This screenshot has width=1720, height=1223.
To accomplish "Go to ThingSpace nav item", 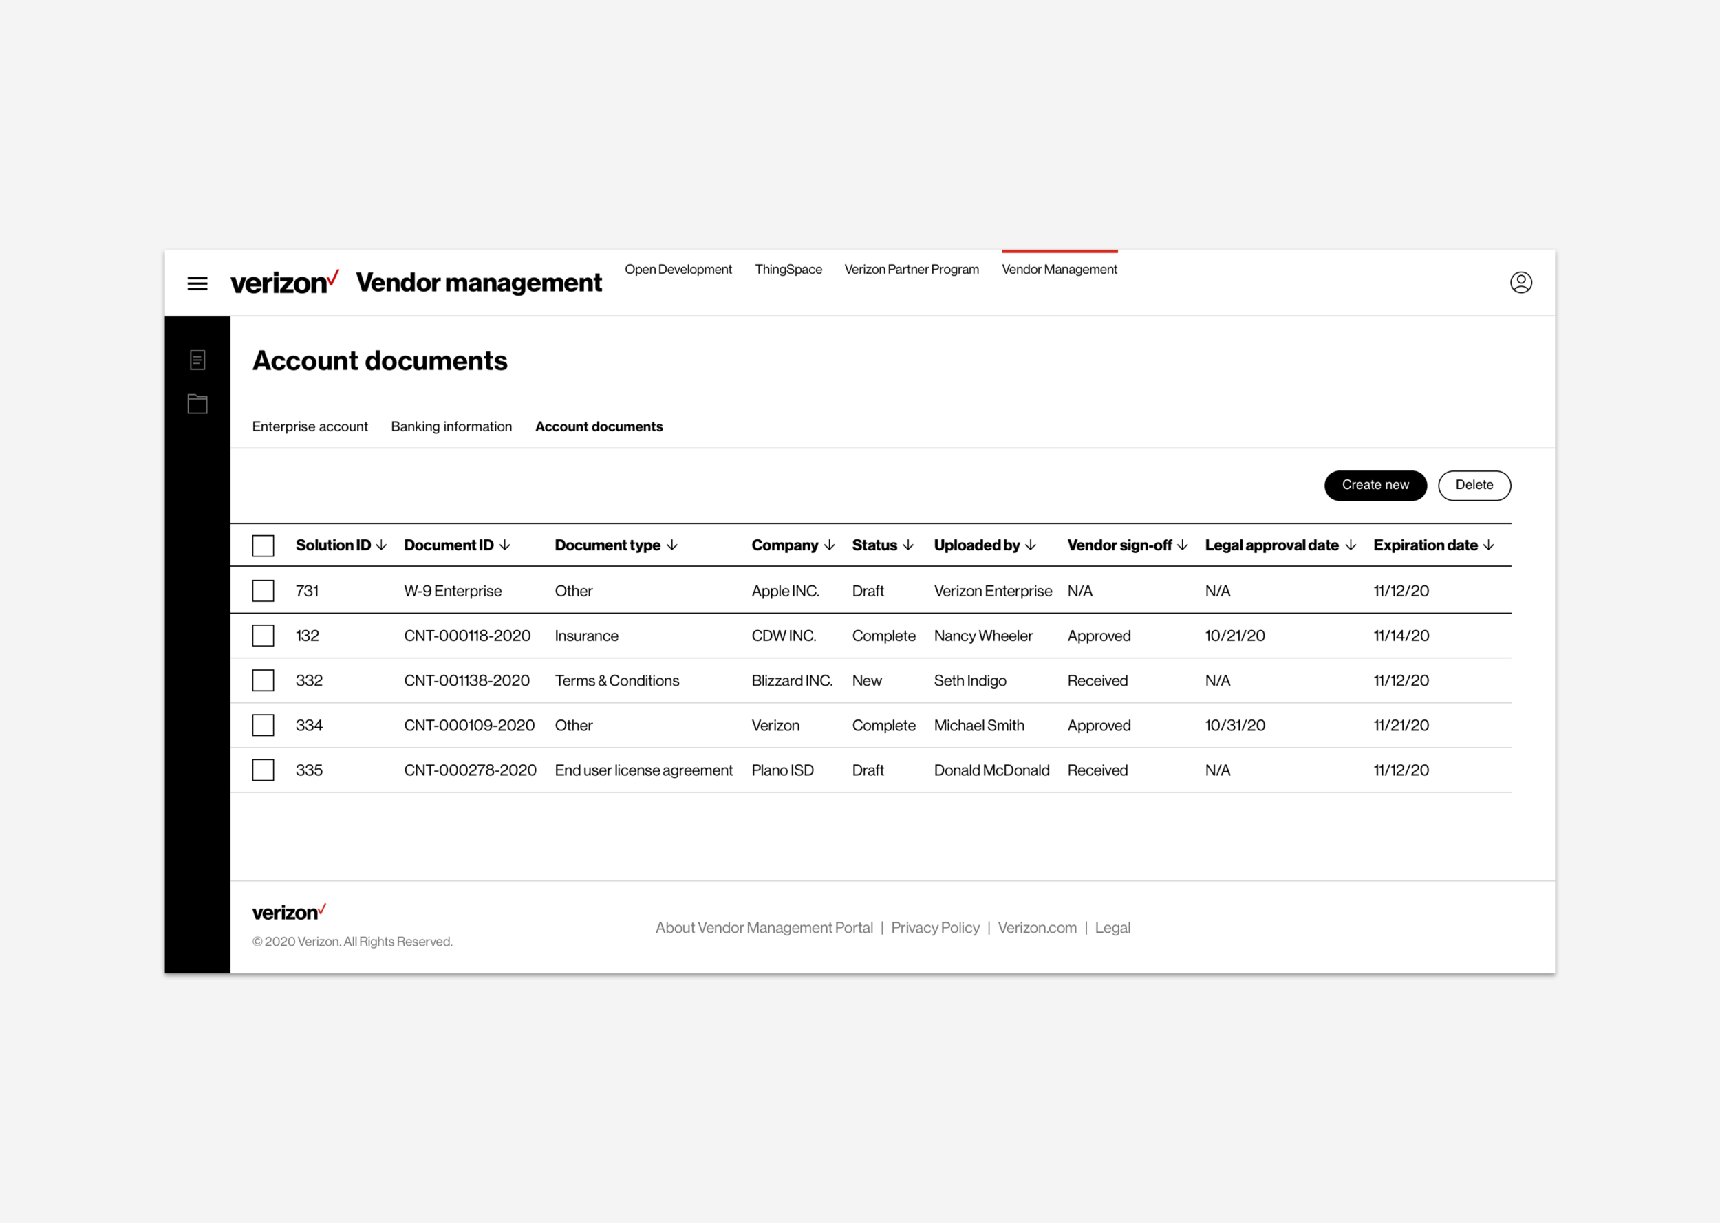I will coord(788,270).
